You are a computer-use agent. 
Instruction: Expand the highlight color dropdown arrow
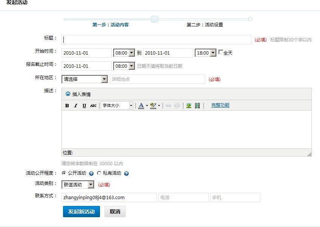[x=159, y=106]
